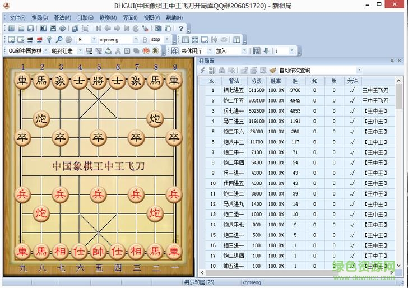Open the 引擎(E) menu

[85, 18]
